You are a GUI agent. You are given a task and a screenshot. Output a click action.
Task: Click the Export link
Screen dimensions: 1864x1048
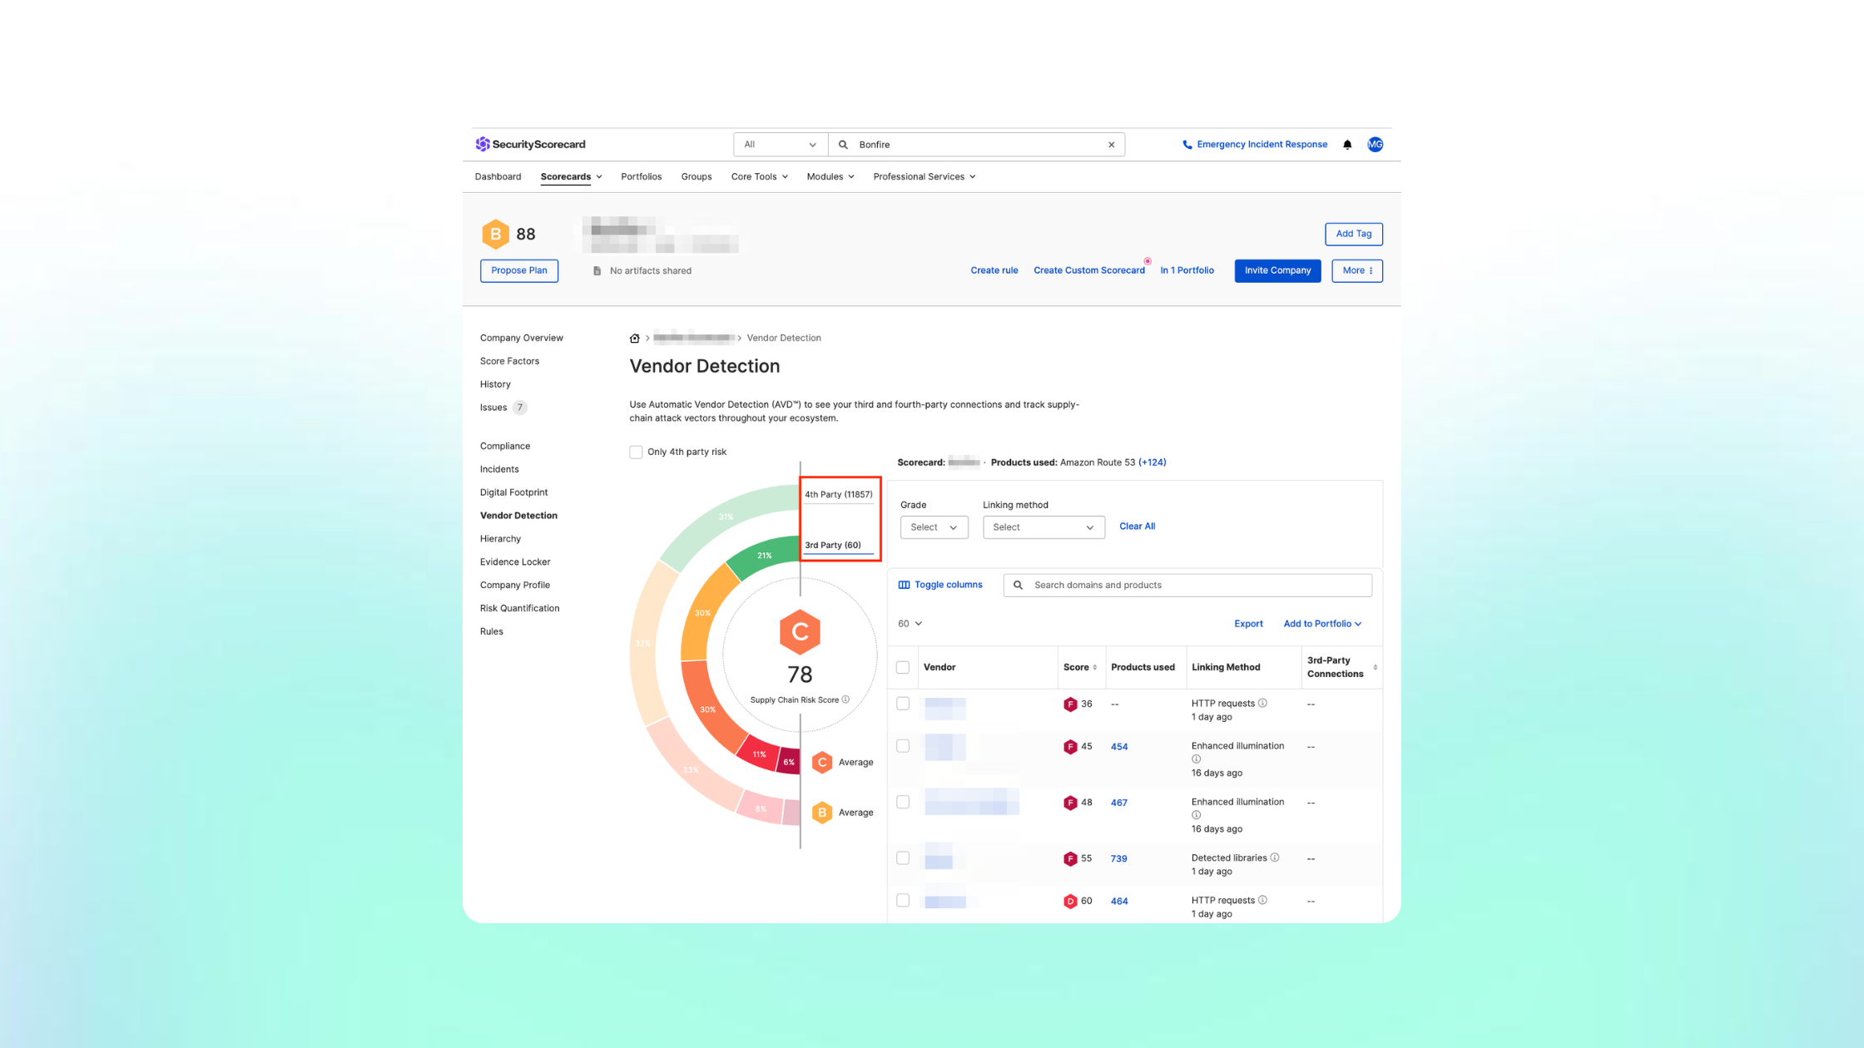[x=1248, y=624]
